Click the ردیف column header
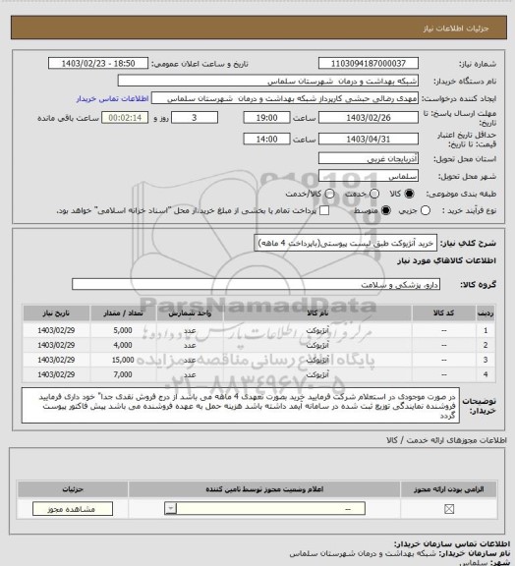515x566 pixels. (x=486, y=313)
